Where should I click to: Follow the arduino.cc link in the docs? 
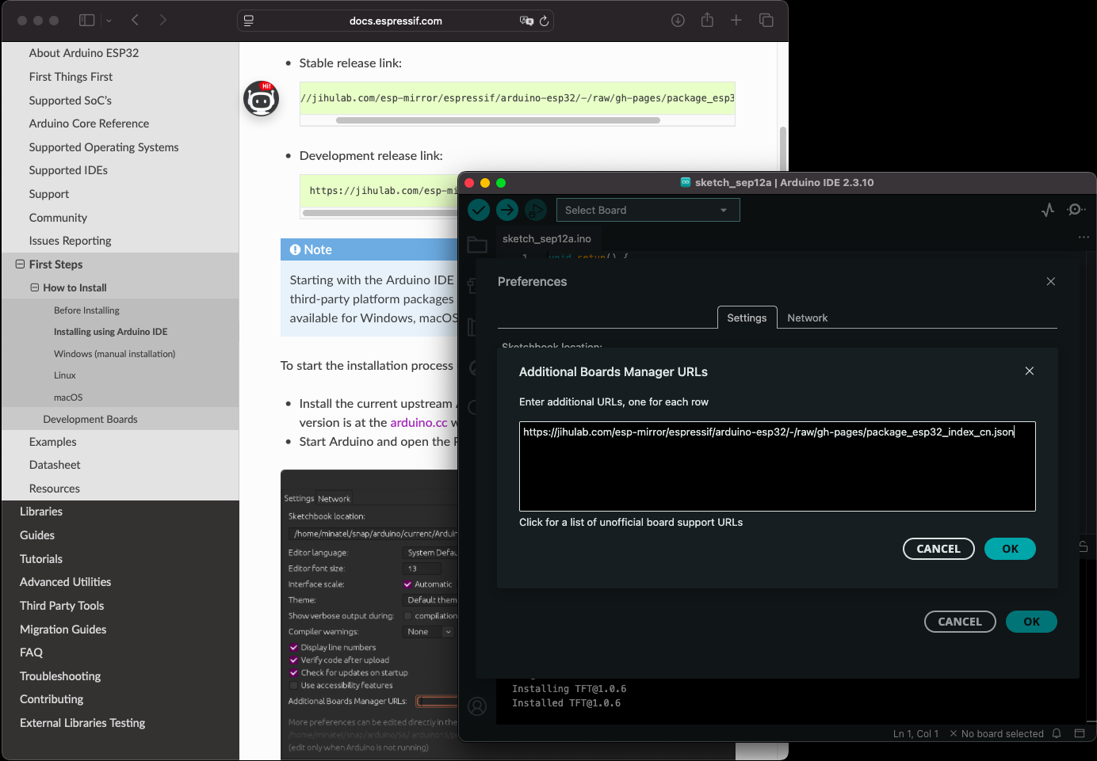point(419,423)
